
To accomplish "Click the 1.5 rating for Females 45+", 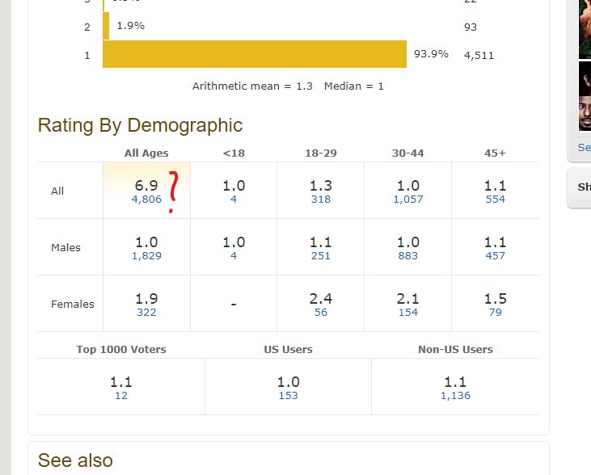I will coord(496,299).
